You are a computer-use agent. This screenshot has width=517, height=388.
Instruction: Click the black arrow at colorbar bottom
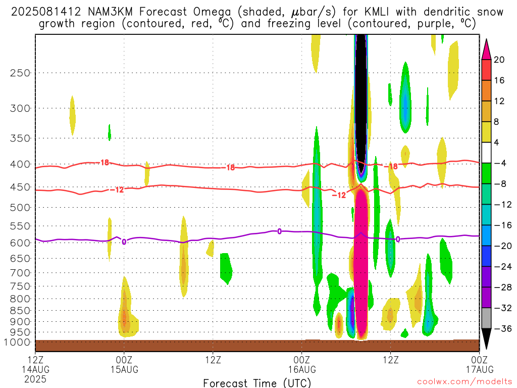pos(486,339)
